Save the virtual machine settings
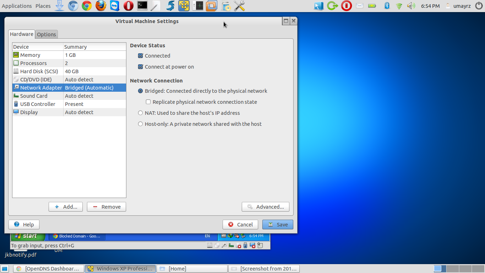485x273 pixels. point(278,225)
